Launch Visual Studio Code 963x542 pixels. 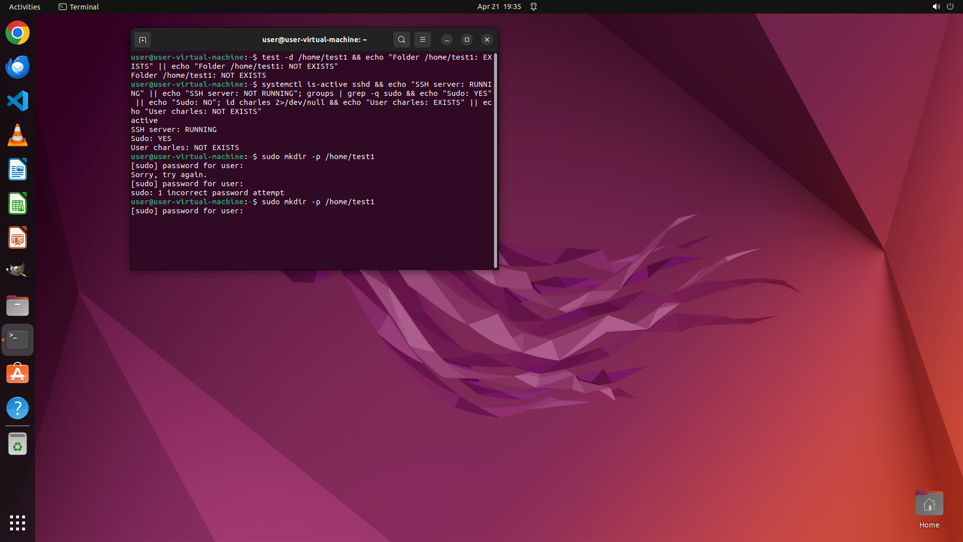(18, 101)
